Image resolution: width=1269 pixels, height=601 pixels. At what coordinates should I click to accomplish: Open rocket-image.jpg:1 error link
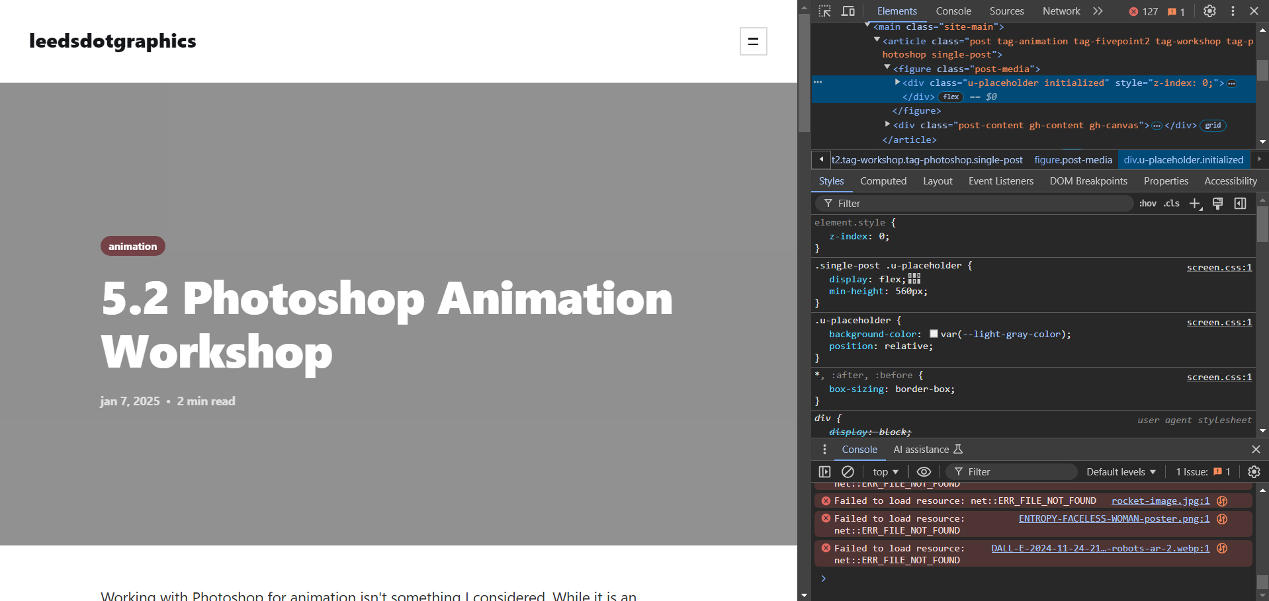[x=1160, y=501]
